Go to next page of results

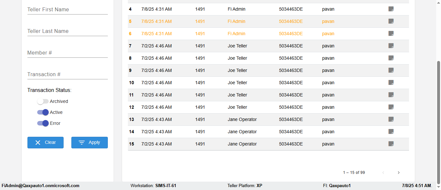tap(399, 173)
